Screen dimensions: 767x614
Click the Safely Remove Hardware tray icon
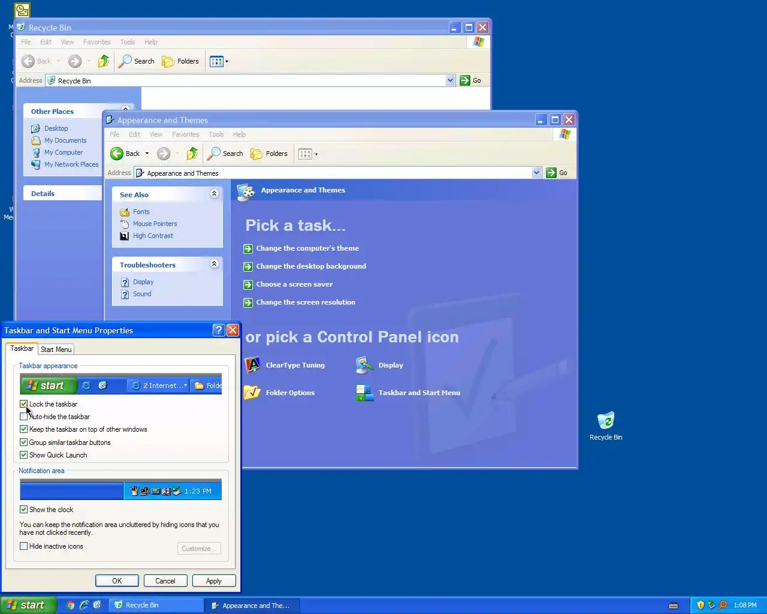[x=711, y=605]
